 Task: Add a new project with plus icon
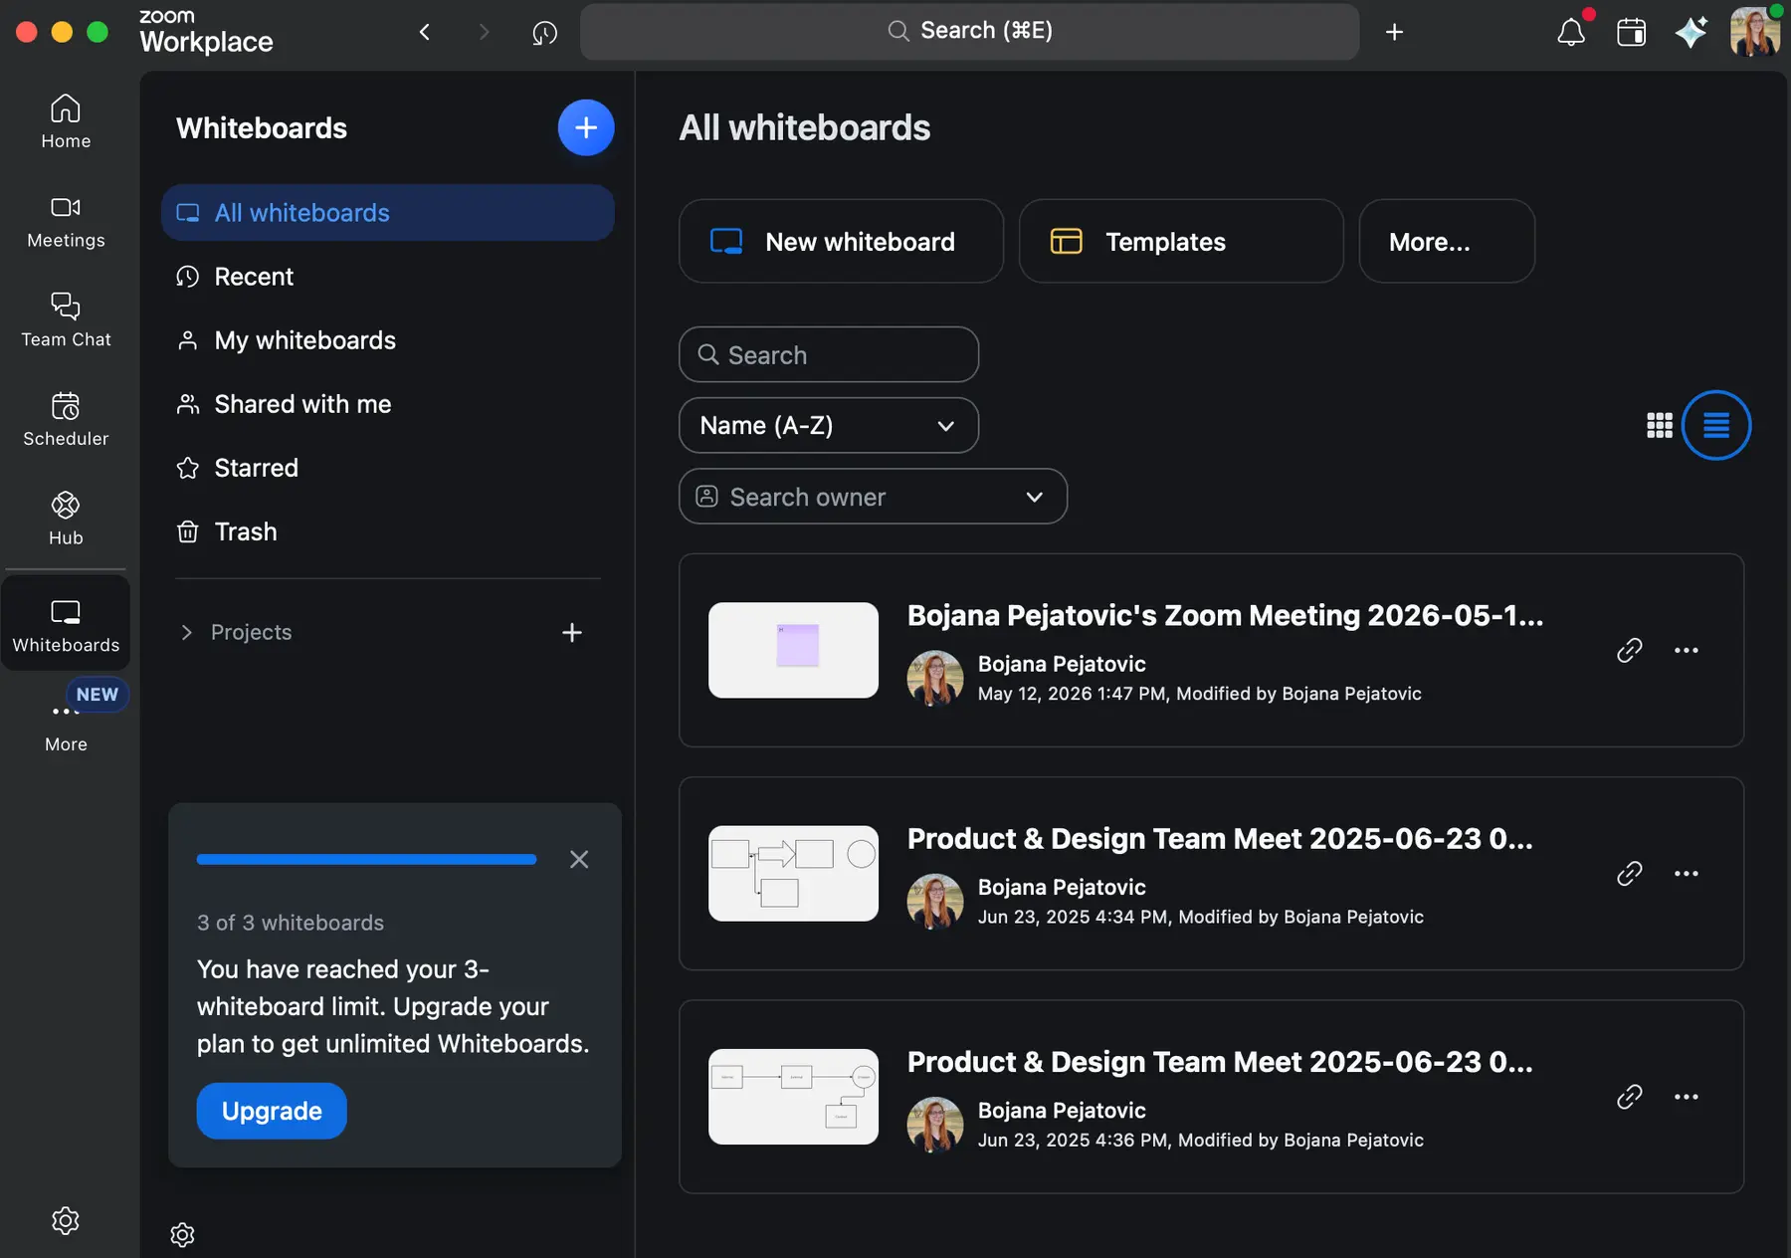[x=572, y=633]
